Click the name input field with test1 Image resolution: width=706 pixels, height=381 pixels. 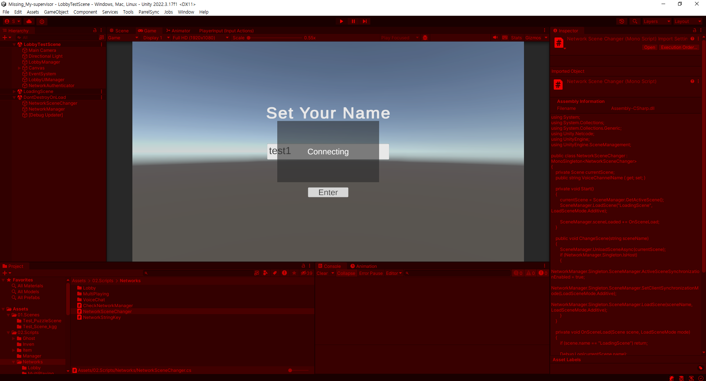328,151
